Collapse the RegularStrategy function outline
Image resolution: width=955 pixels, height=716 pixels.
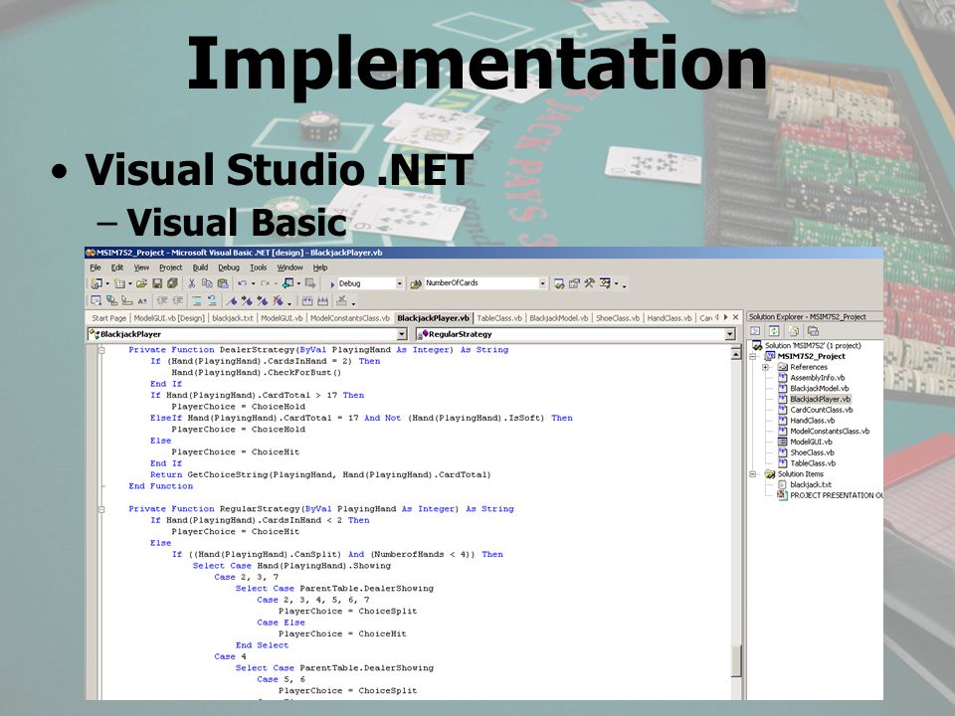(101, 509)
